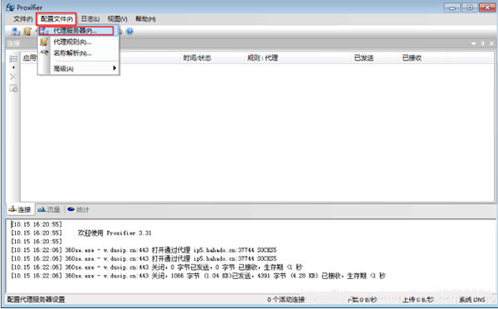
Task: Open connections panel dropdown arrow
Action: click(474, 43)
